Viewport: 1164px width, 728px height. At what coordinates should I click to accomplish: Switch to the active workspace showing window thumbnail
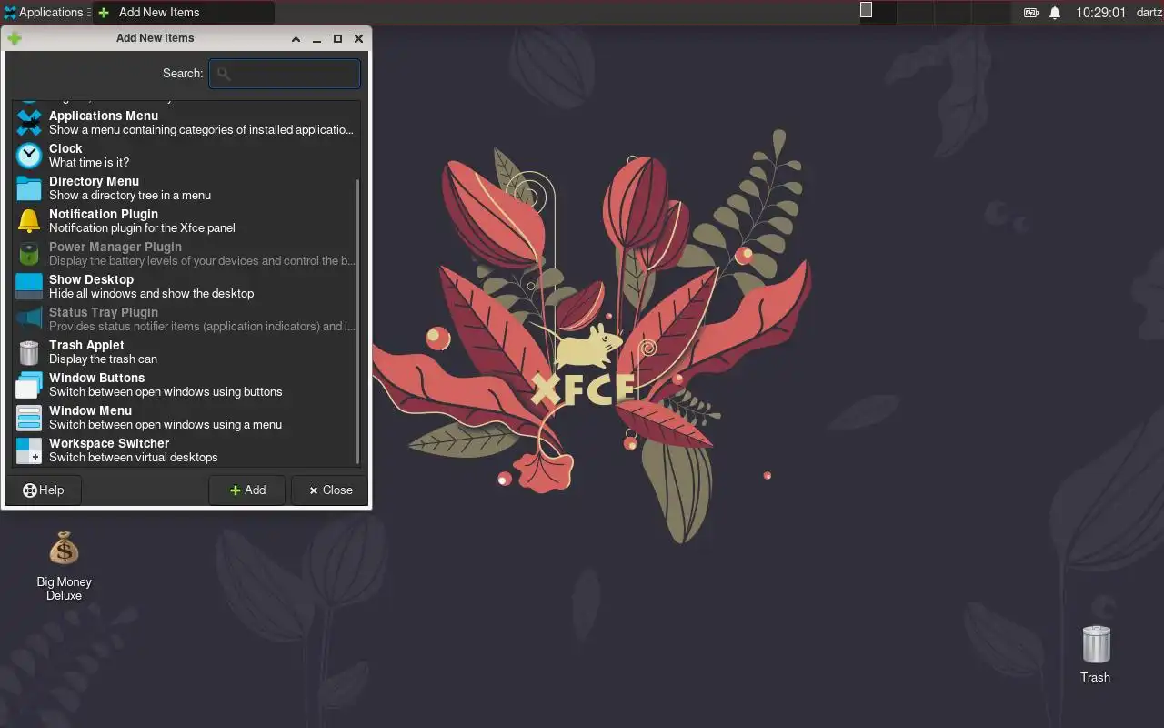click(878, 13)
